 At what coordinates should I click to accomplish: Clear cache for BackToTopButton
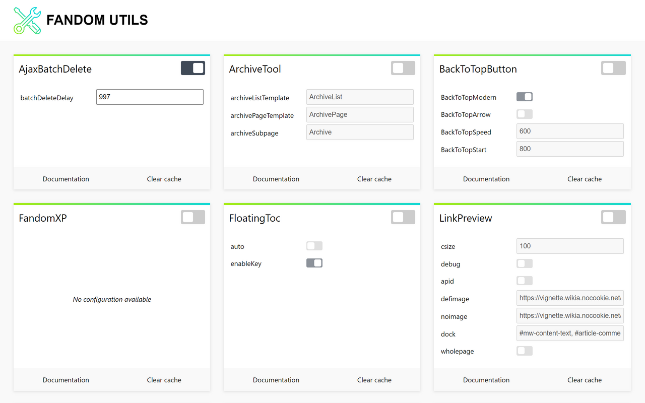(585, 179)
